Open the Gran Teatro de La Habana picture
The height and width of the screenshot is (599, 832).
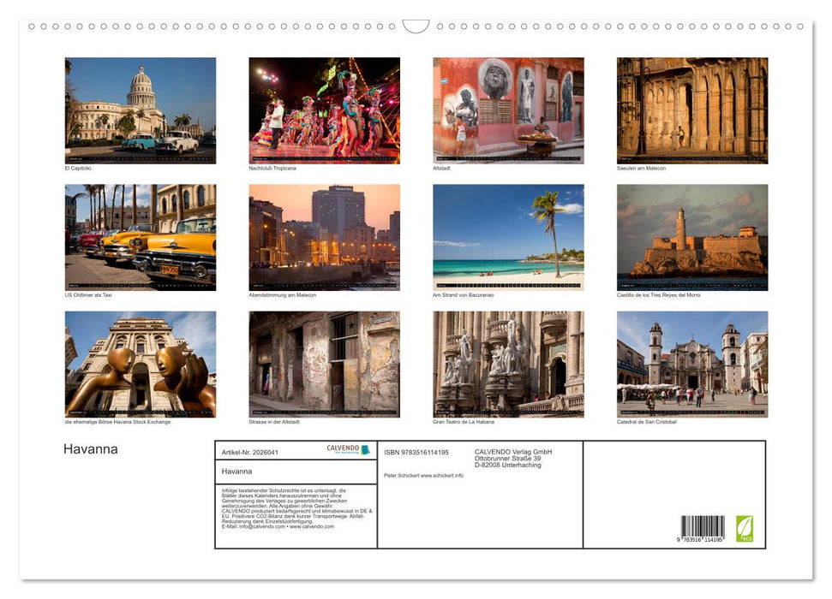(508, 364)
